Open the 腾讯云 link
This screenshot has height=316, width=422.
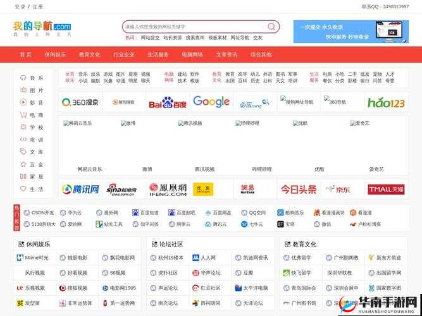(x=216, y=224)
